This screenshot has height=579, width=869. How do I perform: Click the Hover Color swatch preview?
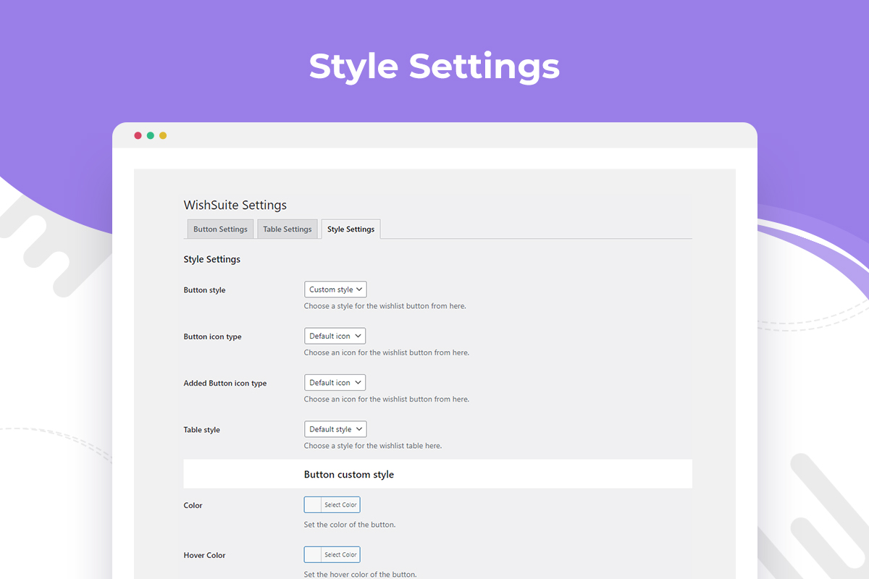tap(313, 555)
